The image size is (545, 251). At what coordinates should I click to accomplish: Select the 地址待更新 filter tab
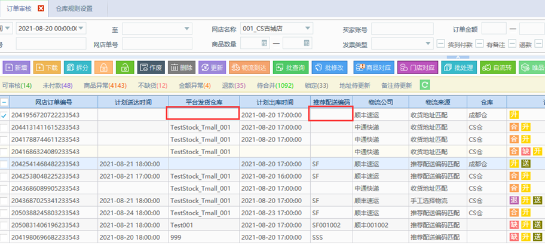[355, 85]
